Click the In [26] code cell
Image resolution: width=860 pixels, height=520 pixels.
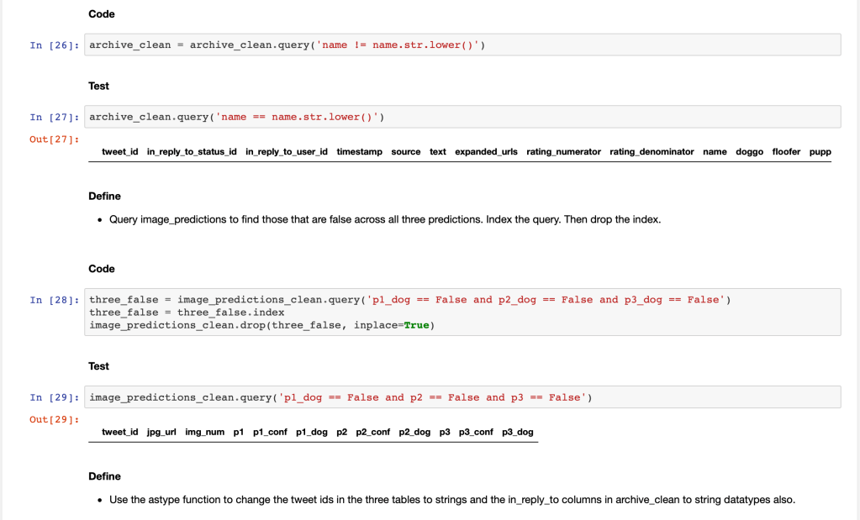(462, 45)
